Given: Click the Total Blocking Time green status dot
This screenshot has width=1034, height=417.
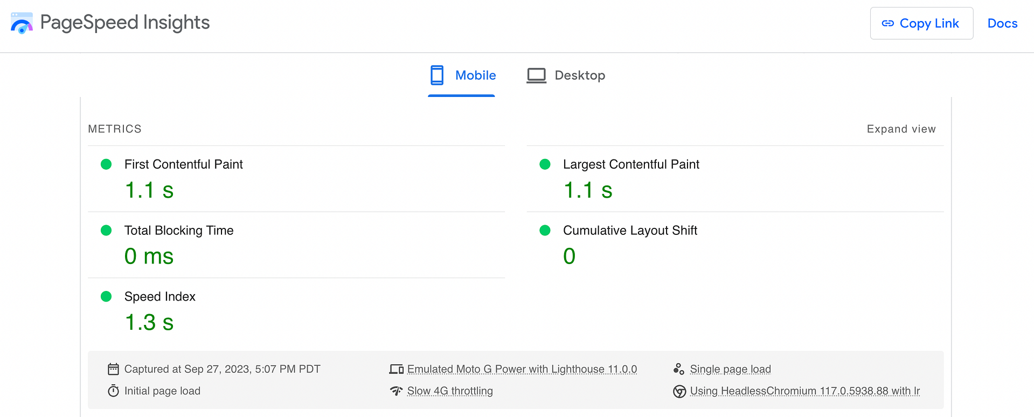Looking at the screenshot, I should point(106,231).
